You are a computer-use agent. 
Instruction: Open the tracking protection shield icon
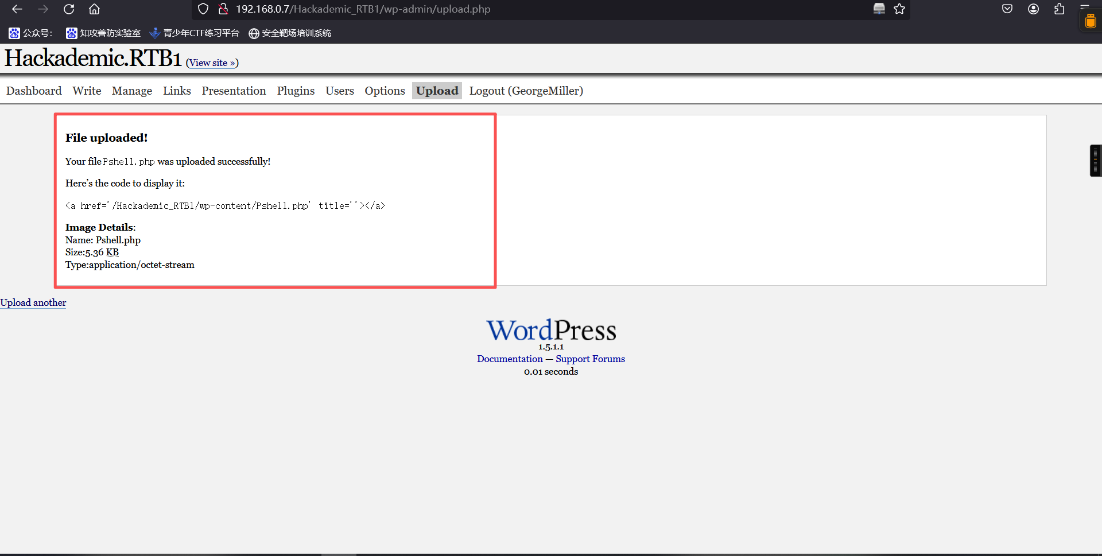[x=203, y=9]
